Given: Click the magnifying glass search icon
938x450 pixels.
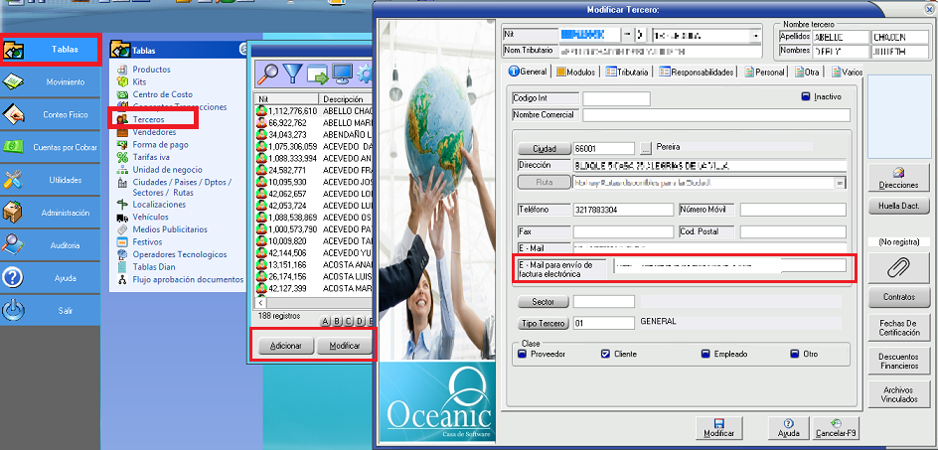Looking at the screenshot, I should click(x=267, y=73).
